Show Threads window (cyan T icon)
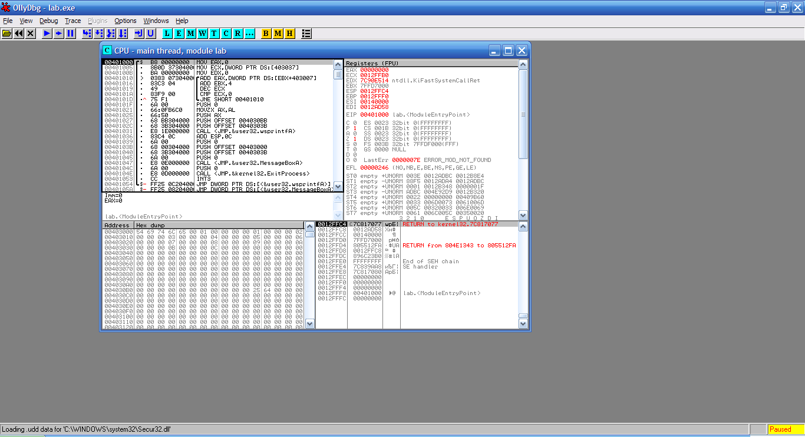This screenshot has width=805, height=437. (x=214, y=34)
